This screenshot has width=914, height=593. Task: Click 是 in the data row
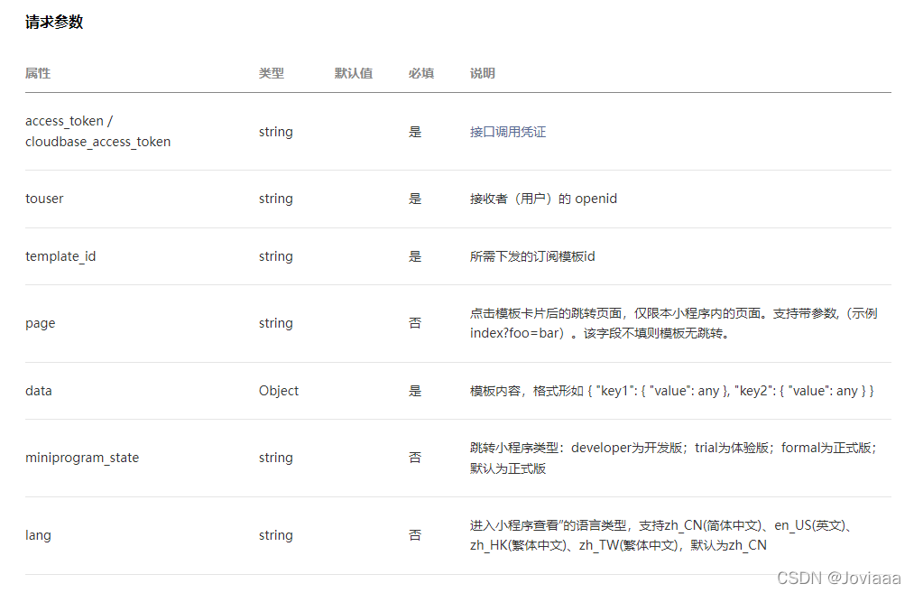pos(415,391)
